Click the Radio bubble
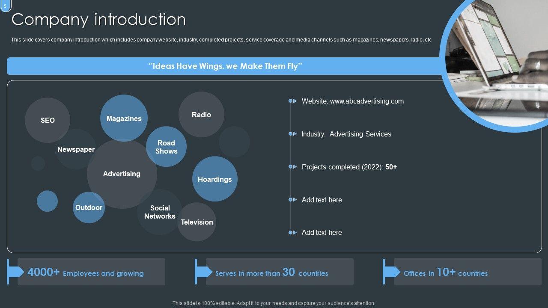Image resolution: width=548 pixels, height=308 pixels. pyautogui.click(x=201, y=115)
